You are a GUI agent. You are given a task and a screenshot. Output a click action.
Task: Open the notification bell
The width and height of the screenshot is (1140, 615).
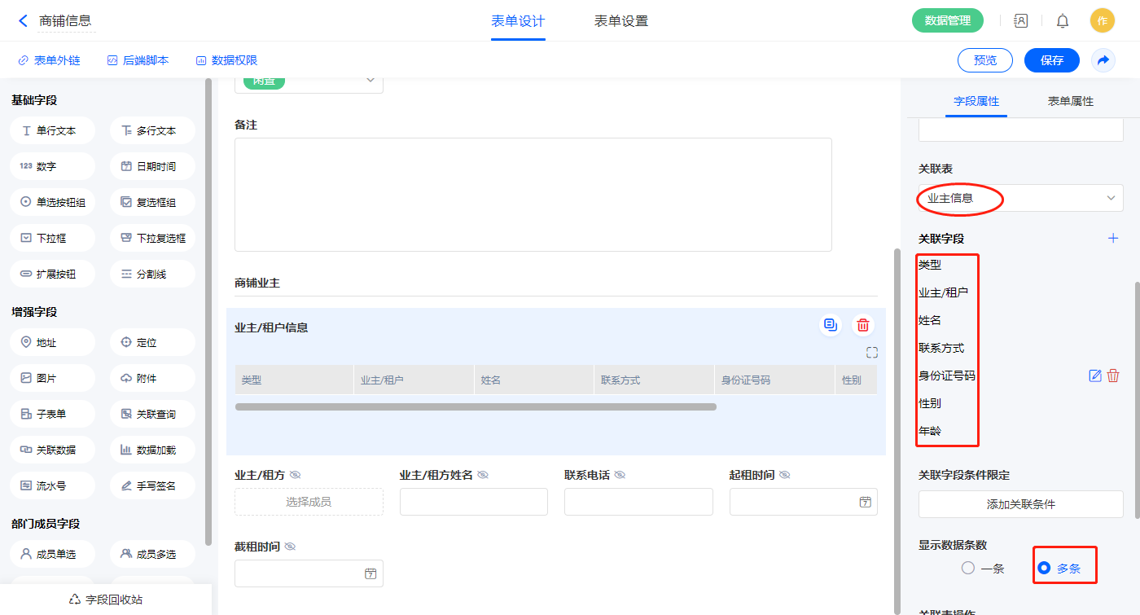click(1063, 21)
